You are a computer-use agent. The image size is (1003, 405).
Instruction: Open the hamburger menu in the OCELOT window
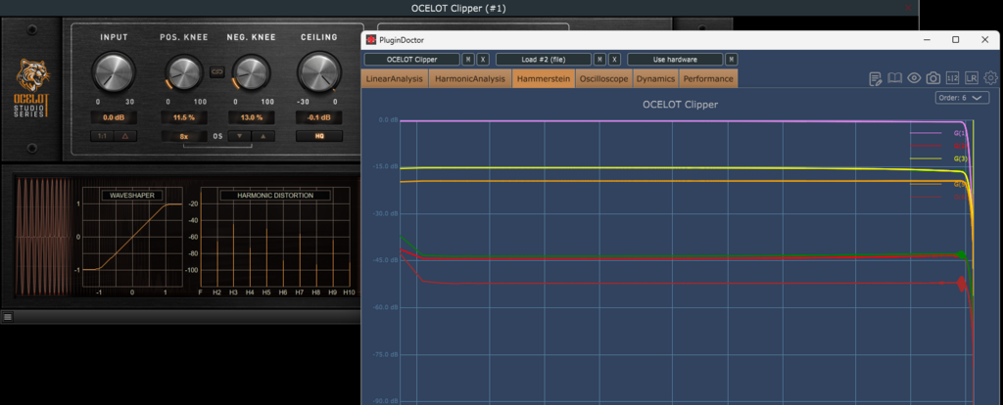(x=7, y=317)
